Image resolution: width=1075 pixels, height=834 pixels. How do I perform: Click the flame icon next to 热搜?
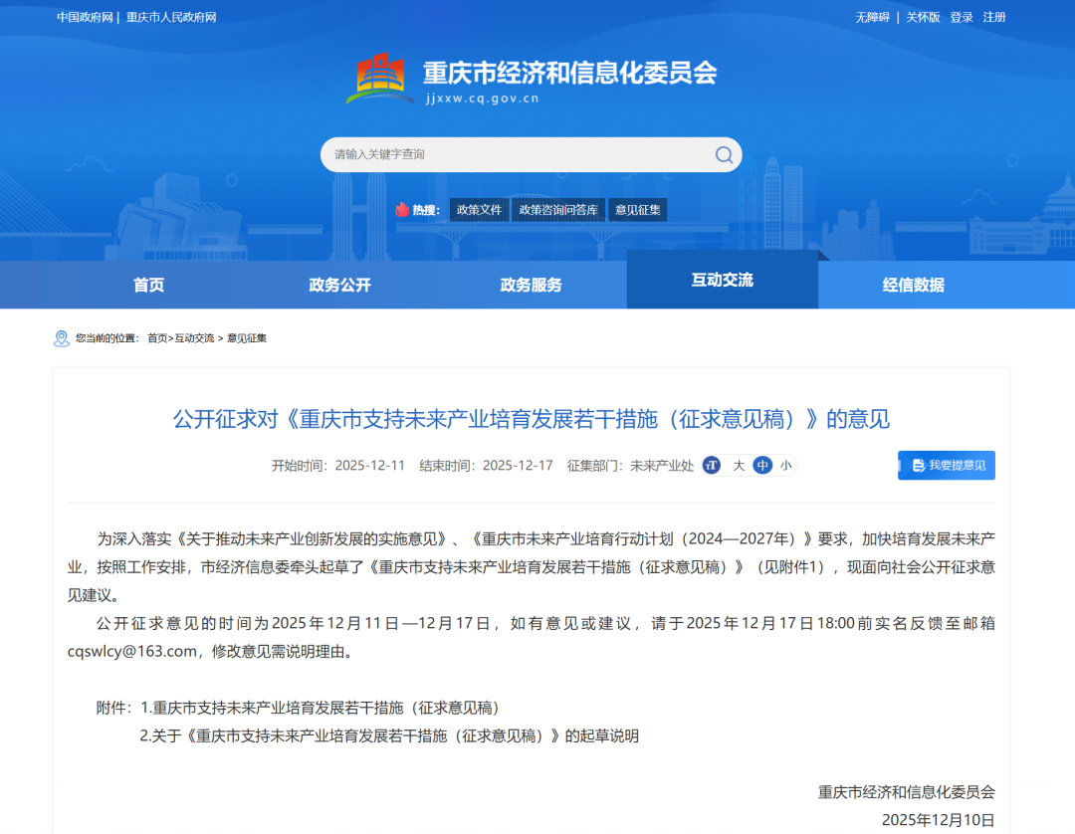click(404, 210)
